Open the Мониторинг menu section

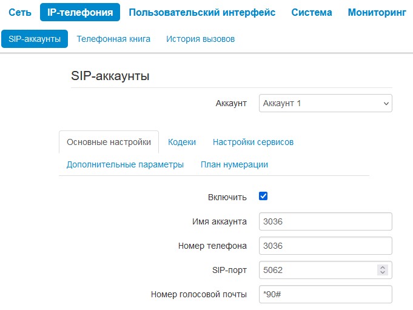tap(377, 13)
